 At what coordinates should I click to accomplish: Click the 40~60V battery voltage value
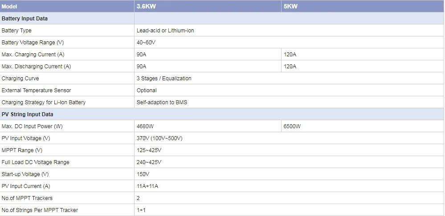pyautogui.click(x=146, y=43)
